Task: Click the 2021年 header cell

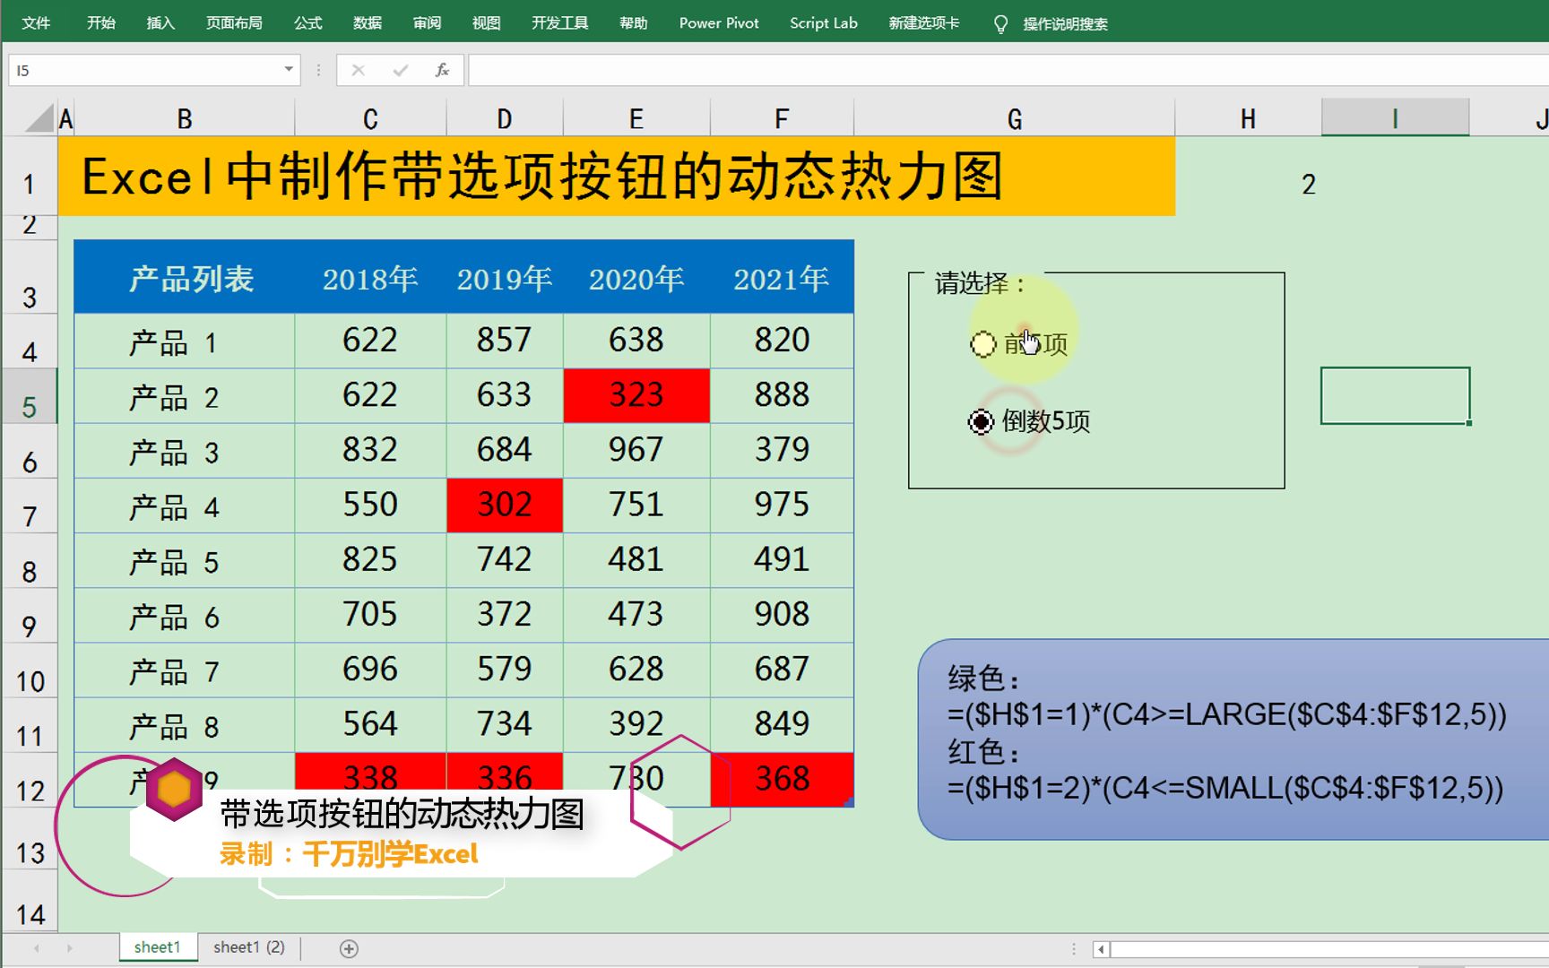Action: tap(782, 278)
